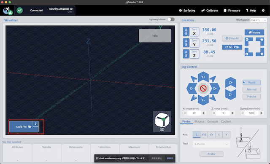Open the Surfacing tool
270x164 pixels.
[187, 11]
